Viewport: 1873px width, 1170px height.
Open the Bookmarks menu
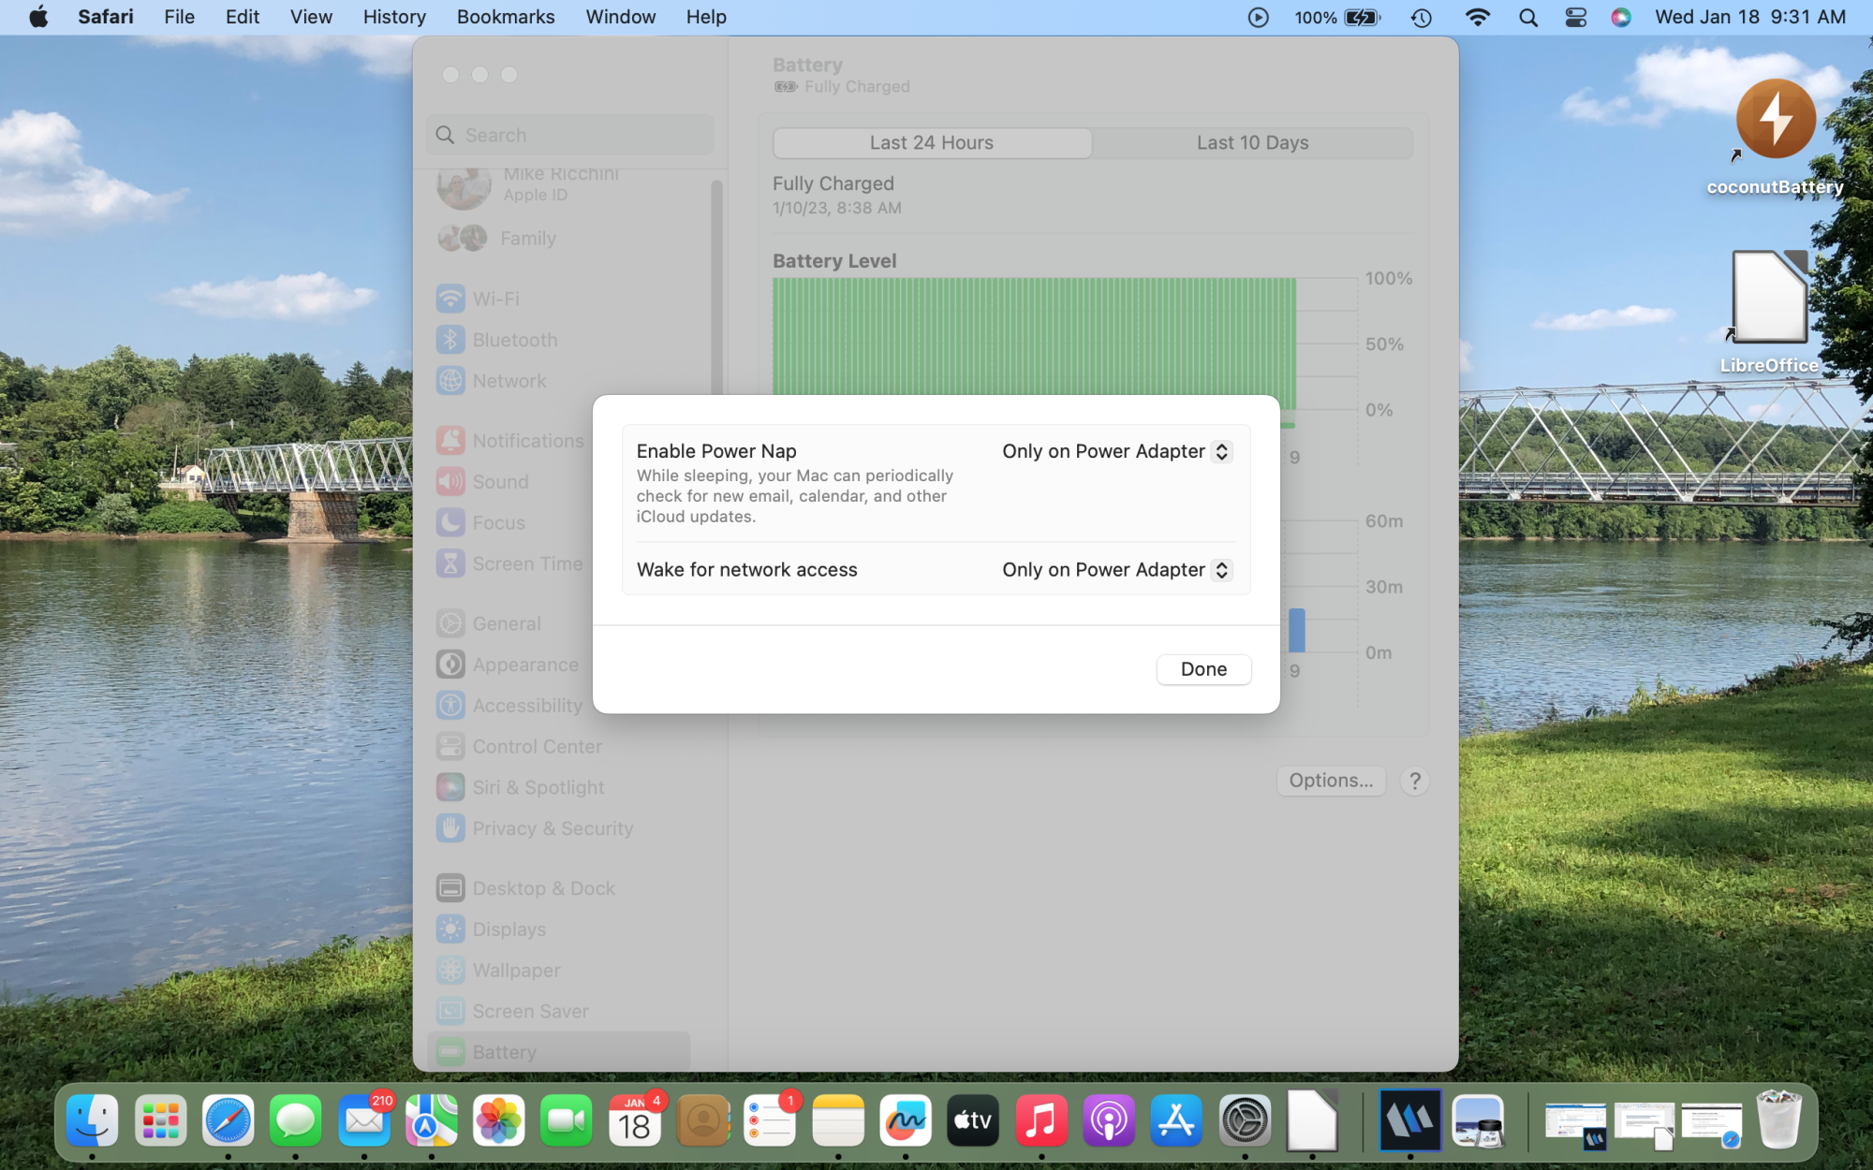506,17
